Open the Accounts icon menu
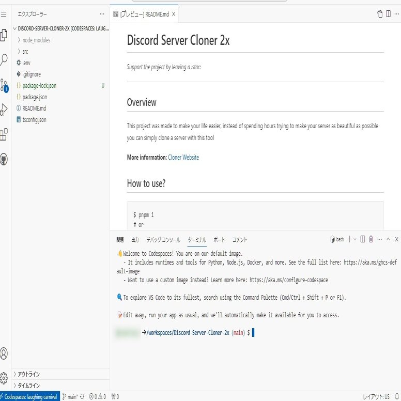401x401 pixels. 4,353
